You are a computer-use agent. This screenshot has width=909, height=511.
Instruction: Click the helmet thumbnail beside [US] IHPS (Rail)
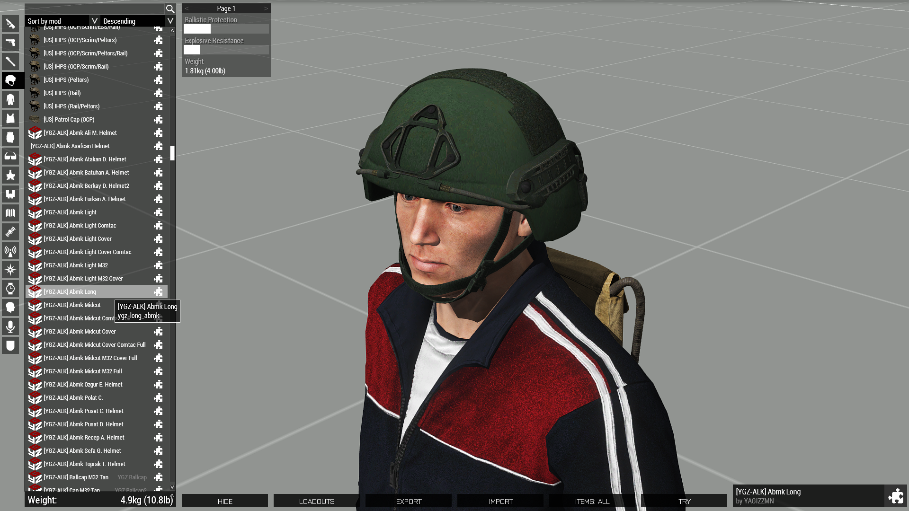(x=35, y=93)
